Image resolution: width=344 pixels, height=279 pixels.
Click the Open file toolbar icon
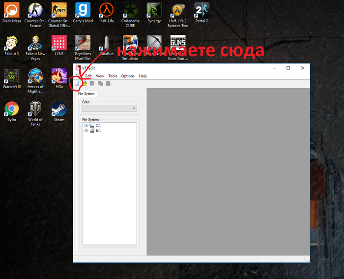(85, 84)
